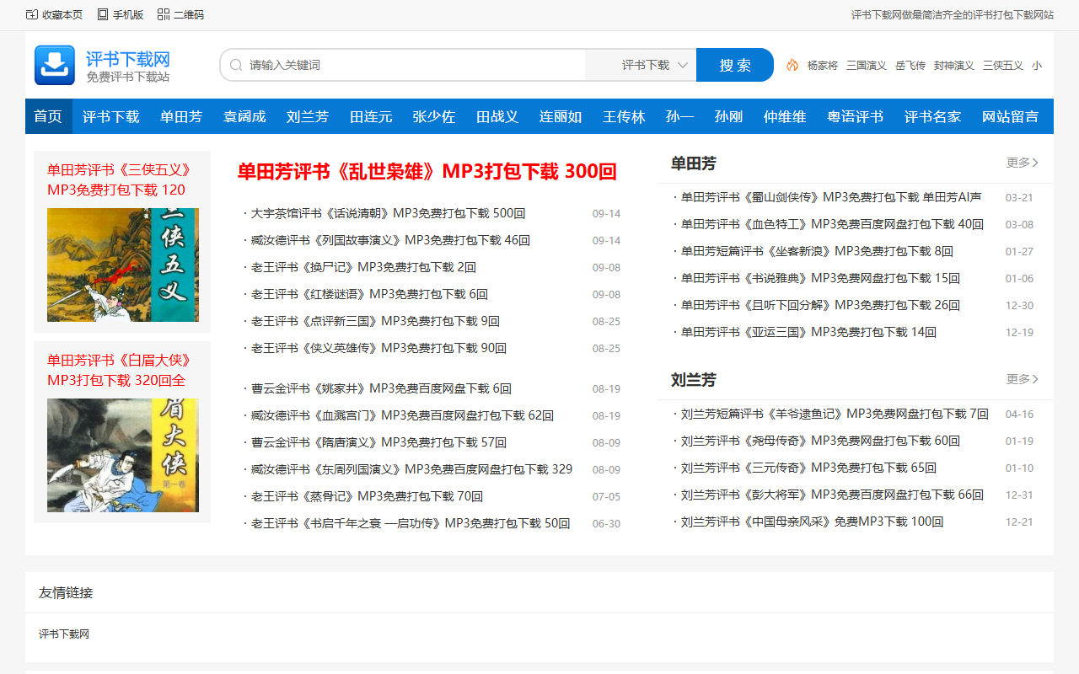Screen dimensions: 1079x674
Task: Open the 袁阔成 navigation menu item
Action: 244,116
